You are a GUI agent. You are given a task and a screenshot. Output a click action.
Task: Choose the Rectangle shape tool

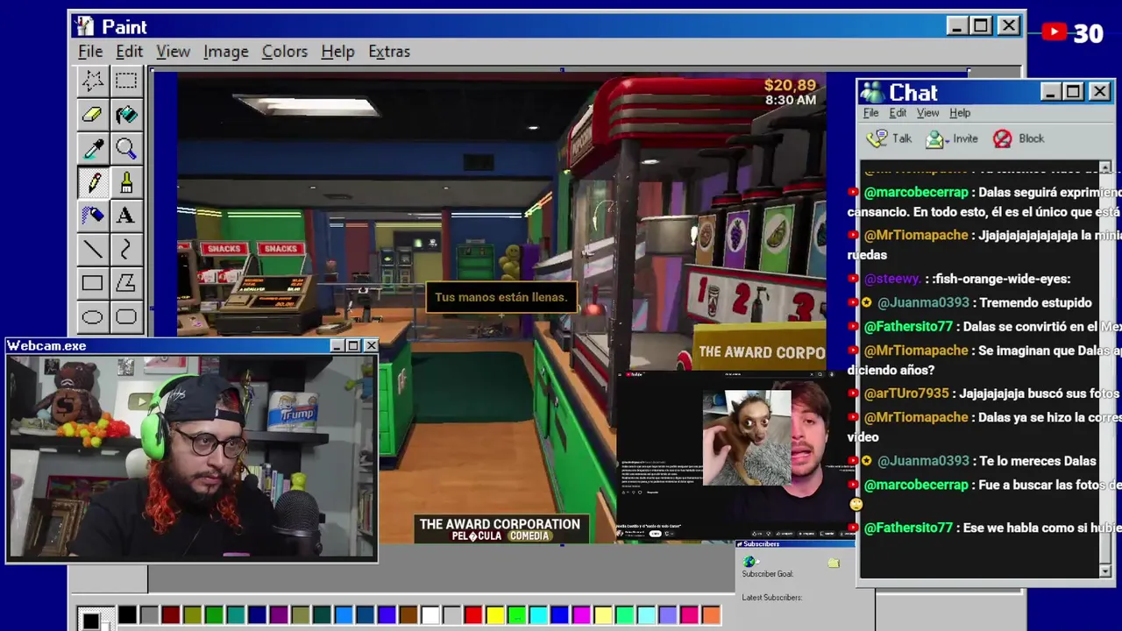click(x=92, y=283)
